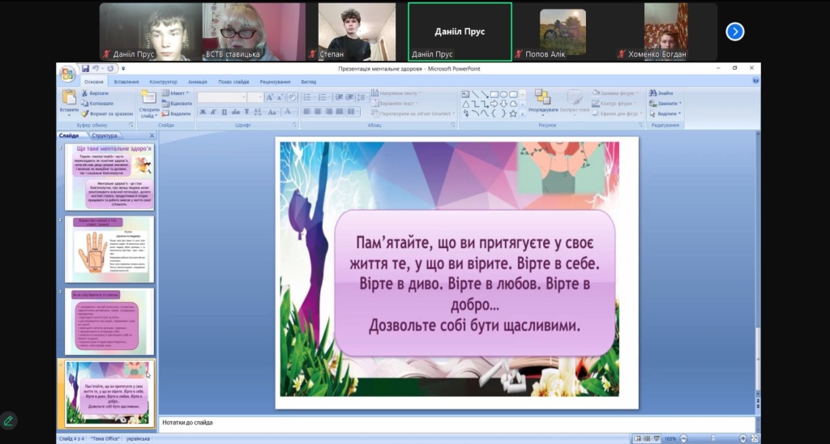Switch to the Анімація ribbon tab
Screen dimensions: 830x444
coord(197,82)
